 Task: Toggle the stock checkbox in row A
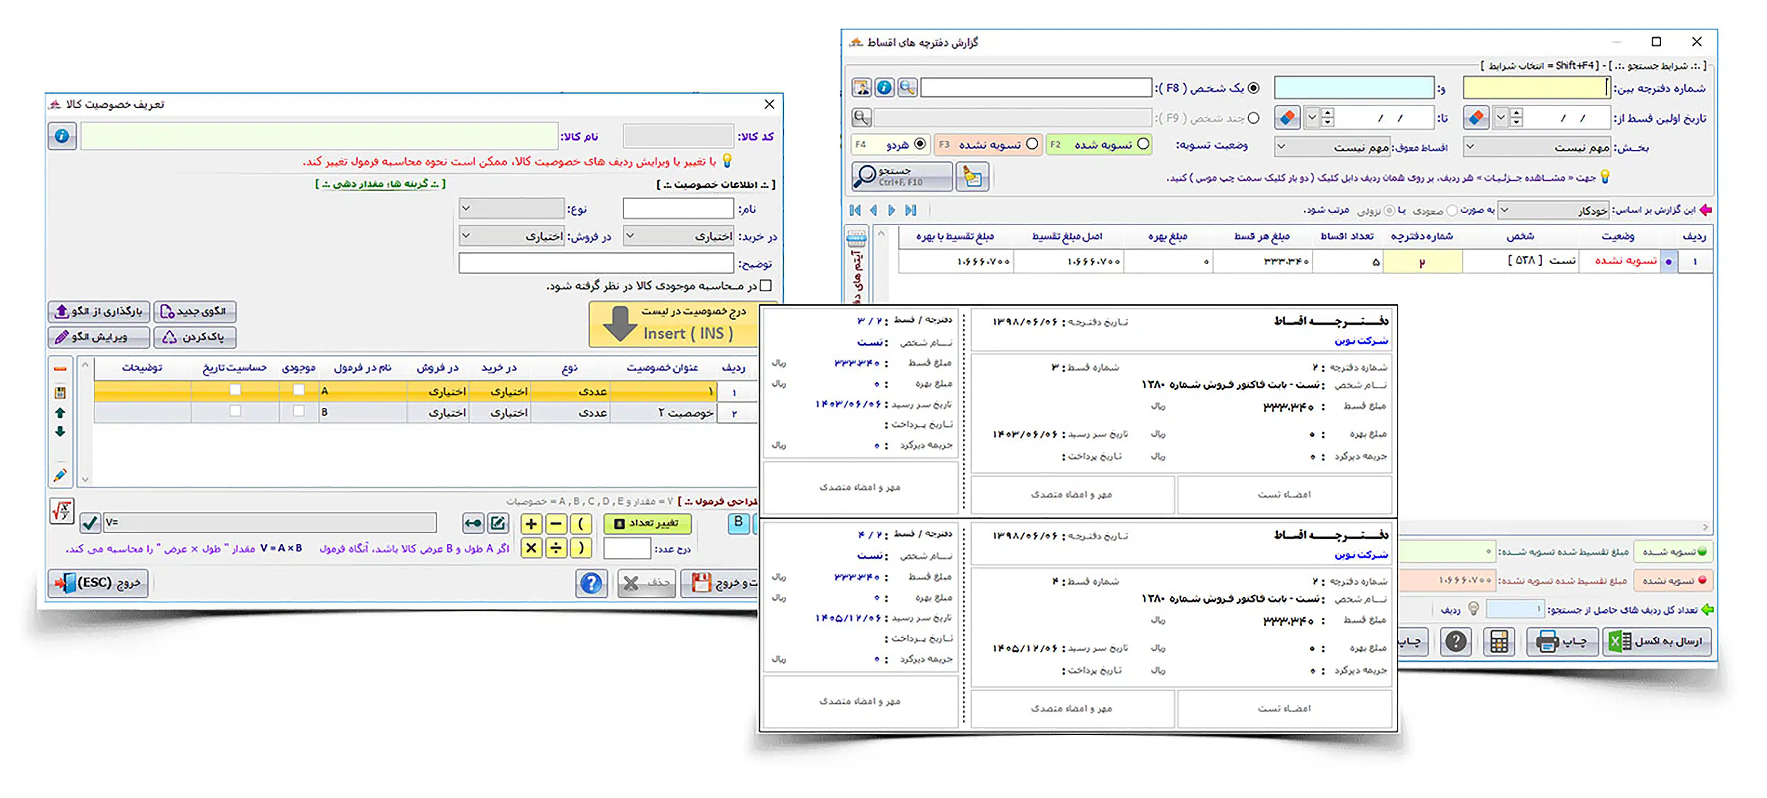coord(298,390)
